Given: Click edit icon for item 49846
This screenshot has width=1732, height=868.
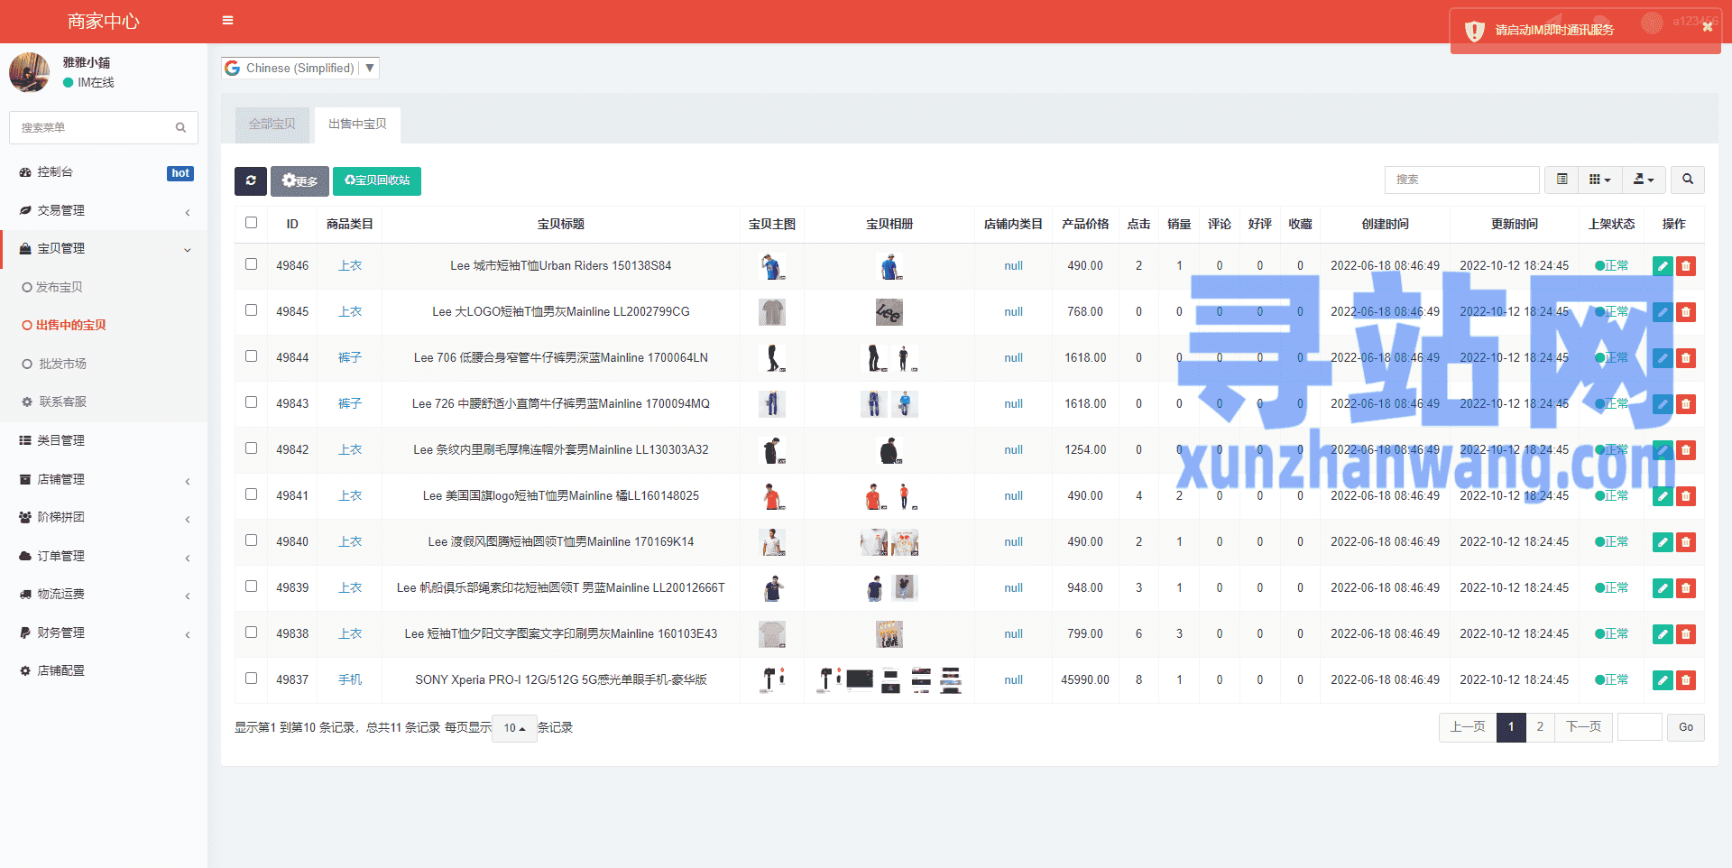Looking at the screenshot, I should (x=1662, y=266).
